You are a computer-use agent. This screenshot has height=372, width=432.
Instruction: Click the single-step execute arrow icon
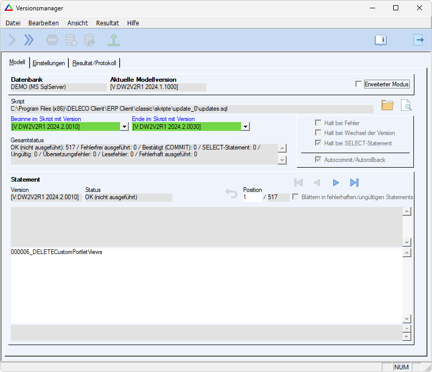(12, 40)
